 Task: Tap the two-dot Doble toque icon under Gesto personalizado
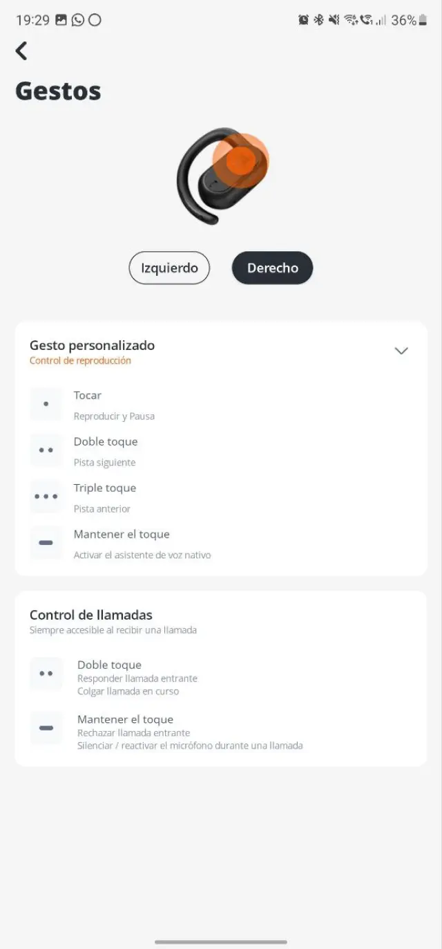click(x=46, y=450)
